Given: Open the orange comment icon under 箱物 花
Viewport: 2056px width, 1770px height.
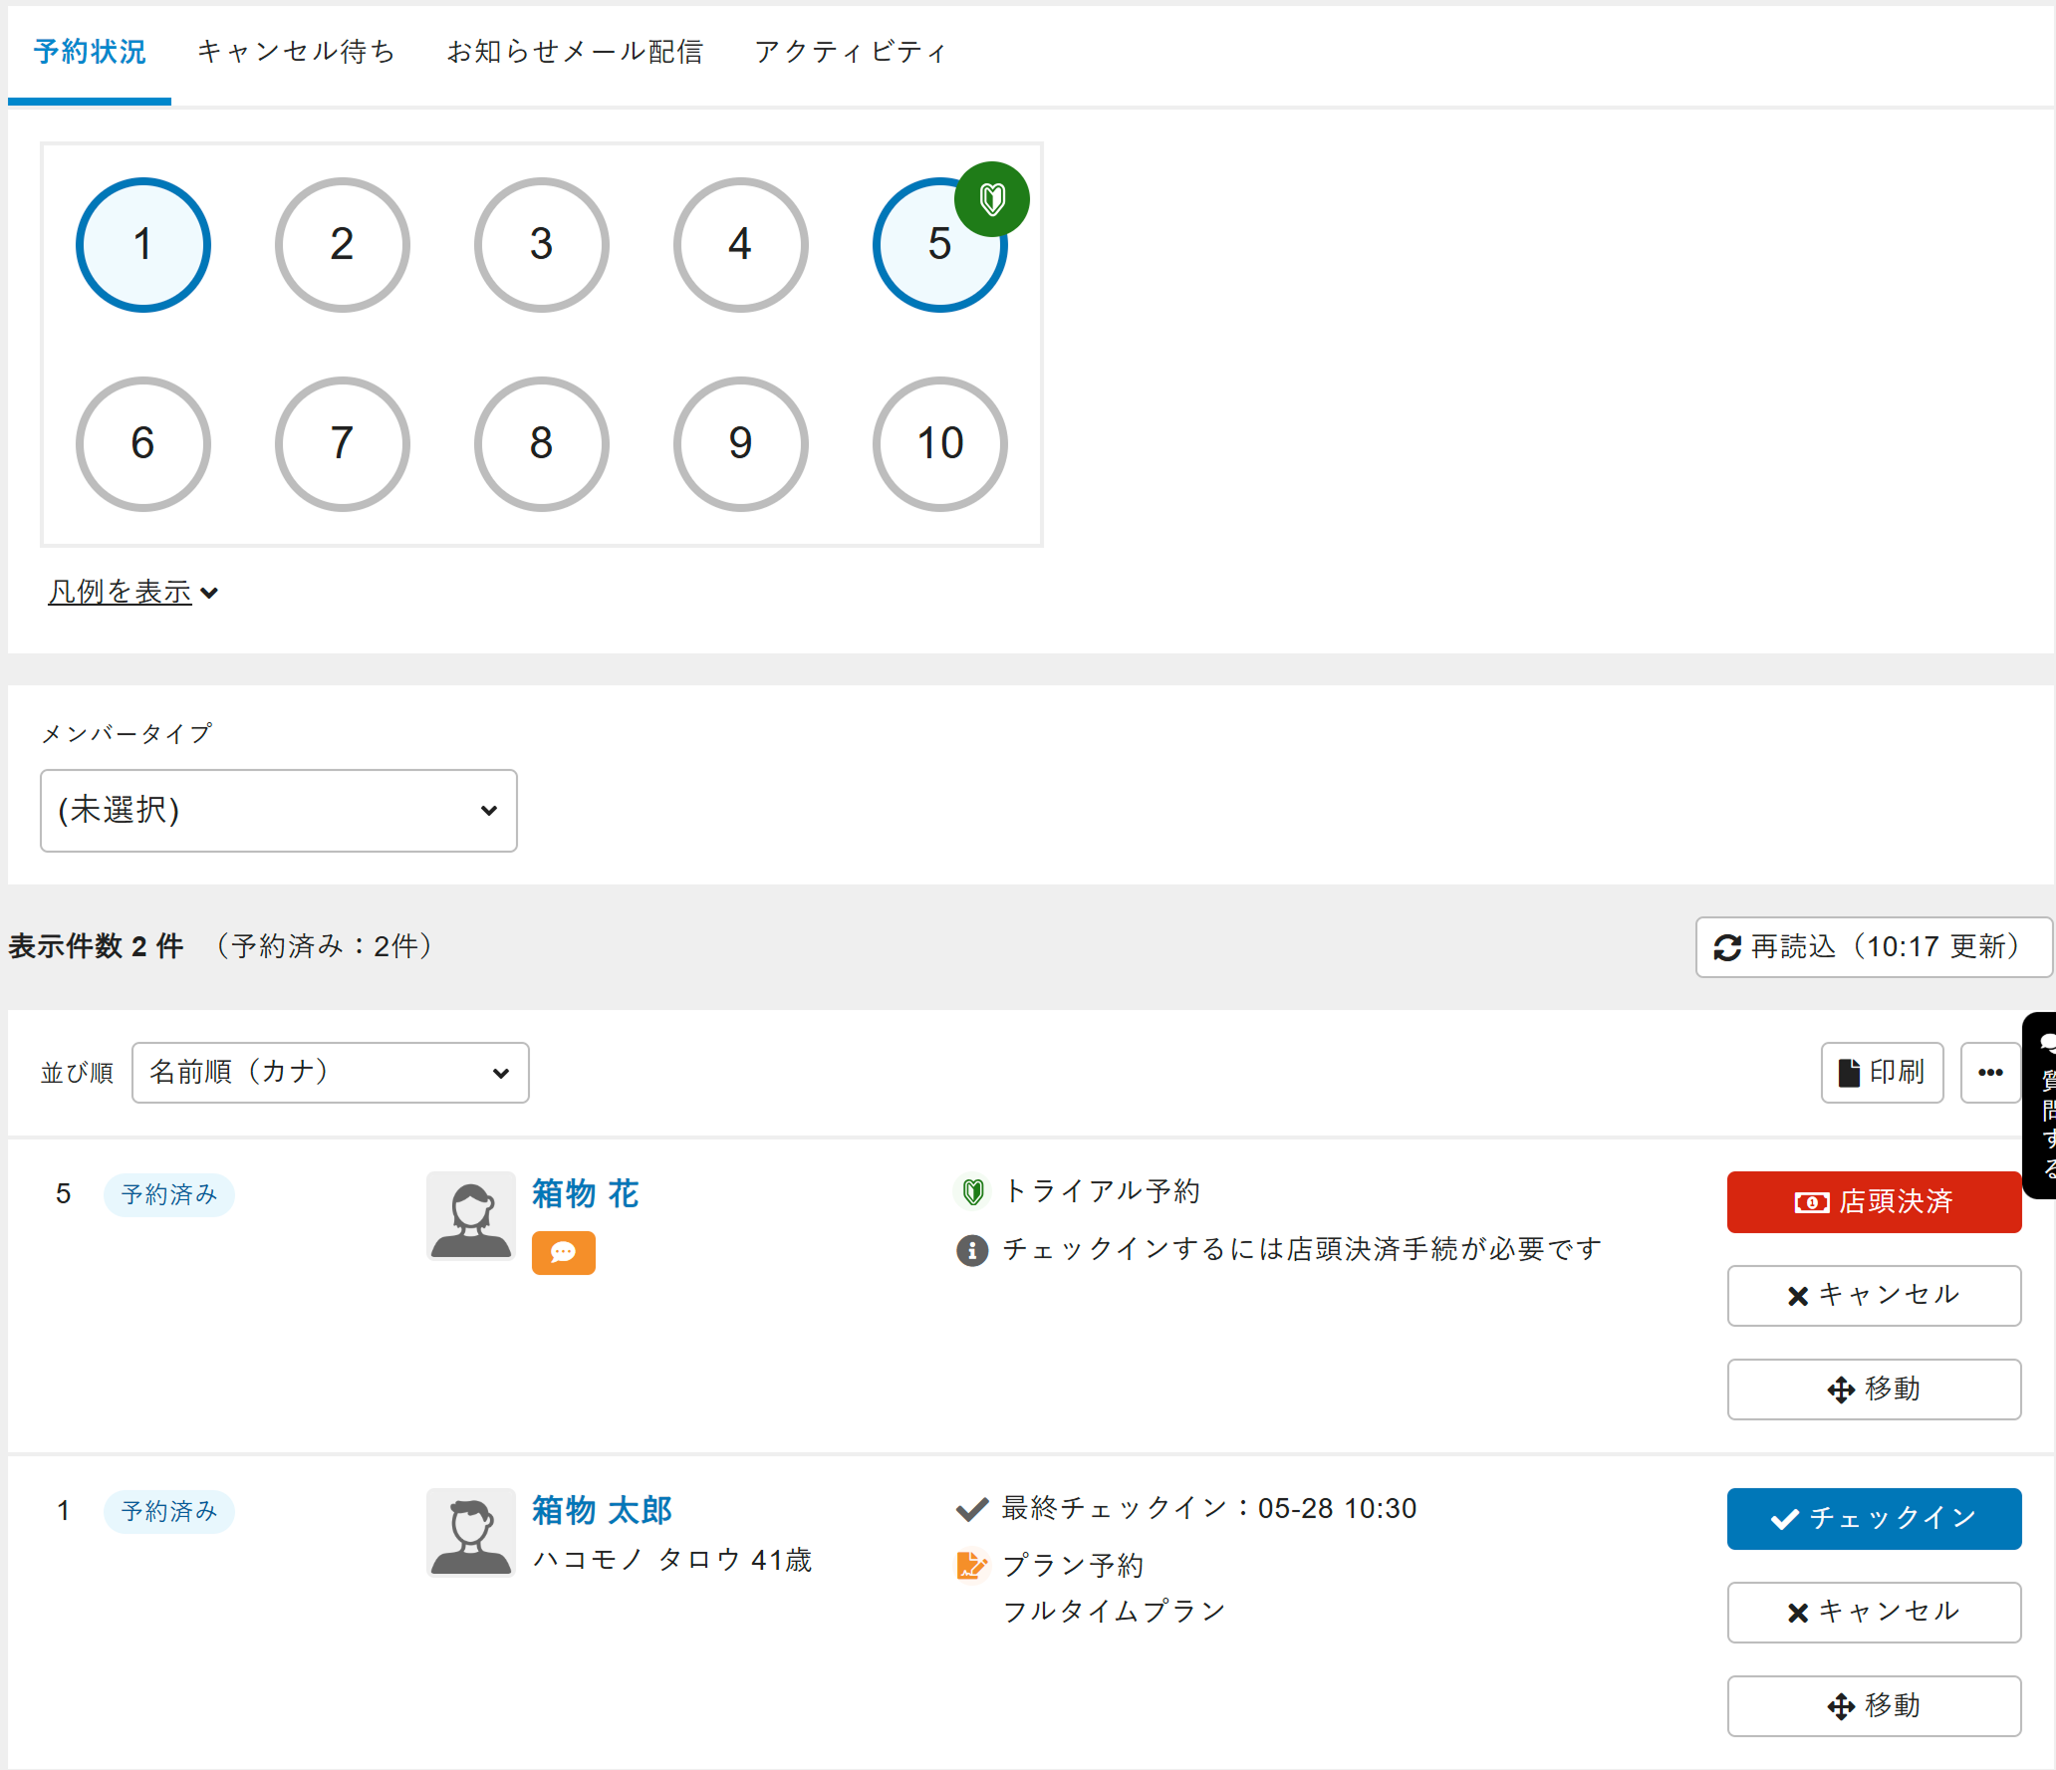Looking at the screenshot, I should click(x=563, y=1252).
